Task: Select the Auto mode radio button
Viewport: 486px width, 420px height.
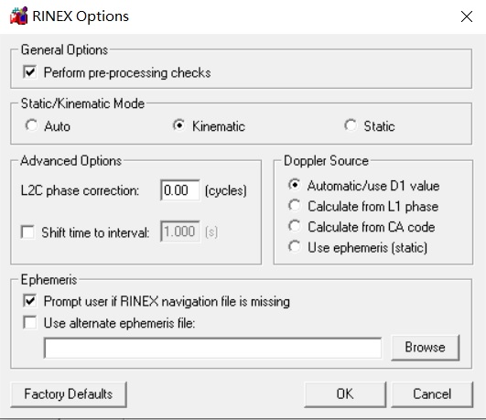Action: pos(32,125)
